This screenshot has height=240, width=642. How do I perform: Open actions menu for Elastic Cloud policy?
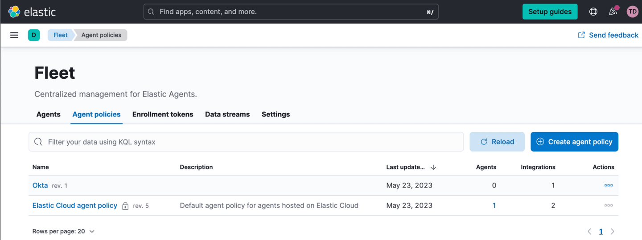(x=608, y=205)
